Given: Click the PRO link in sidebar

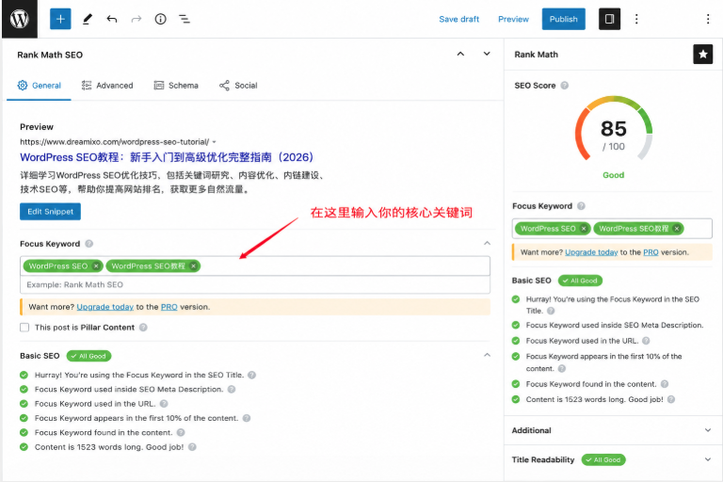Looking at the screenshot, I should (651, 252).
